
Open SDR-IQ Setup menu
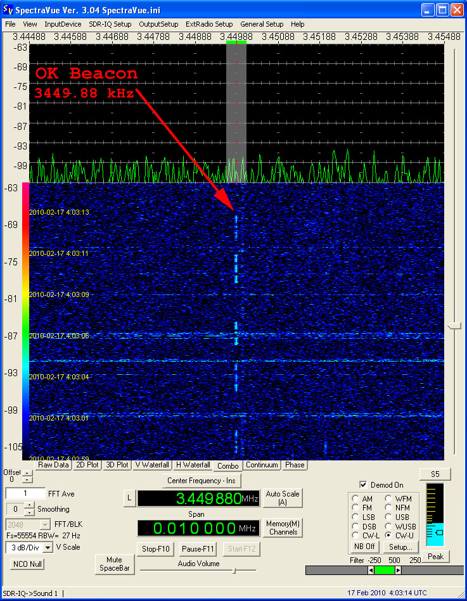(110, 24)
